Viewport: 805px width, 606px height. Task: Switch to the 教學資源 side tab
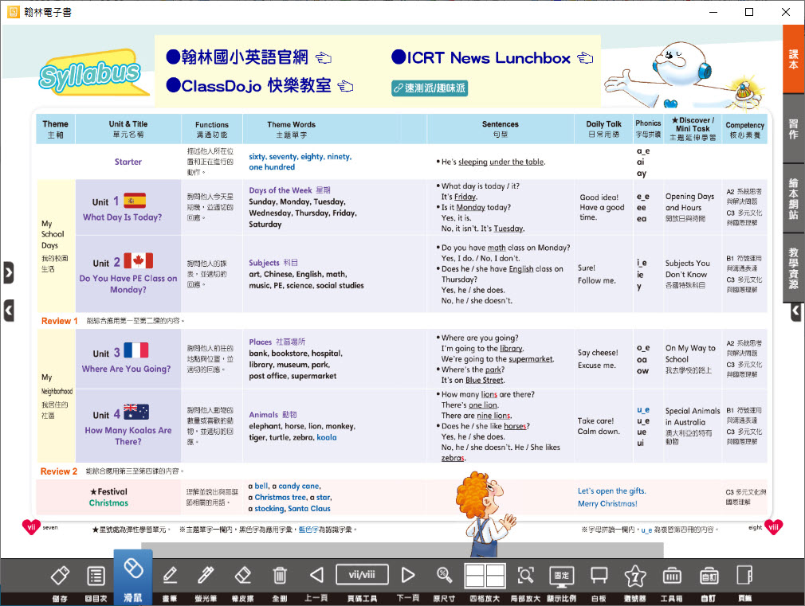click(794, 267)
